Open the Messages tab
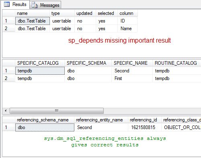Viewport: 201px width, 158px height. [x=45, y=5]
